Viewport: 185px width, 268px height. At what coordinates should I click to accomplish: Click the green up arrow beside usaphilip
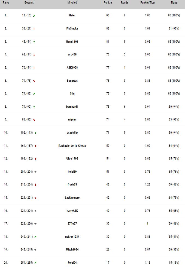coord(35,133)
